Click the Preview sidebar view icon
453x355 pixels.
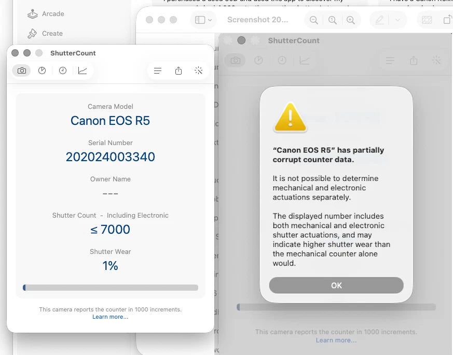[x=200, y=20]
